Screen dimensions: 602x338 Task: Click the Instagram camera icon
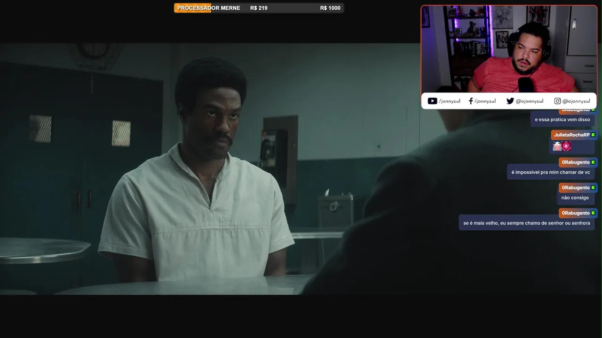point(557,101)
